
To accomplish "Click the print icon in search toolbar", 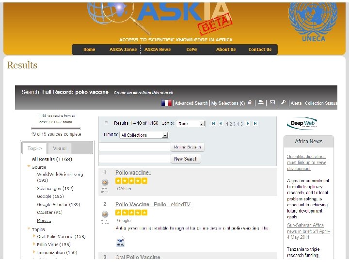I will point(261,102).
